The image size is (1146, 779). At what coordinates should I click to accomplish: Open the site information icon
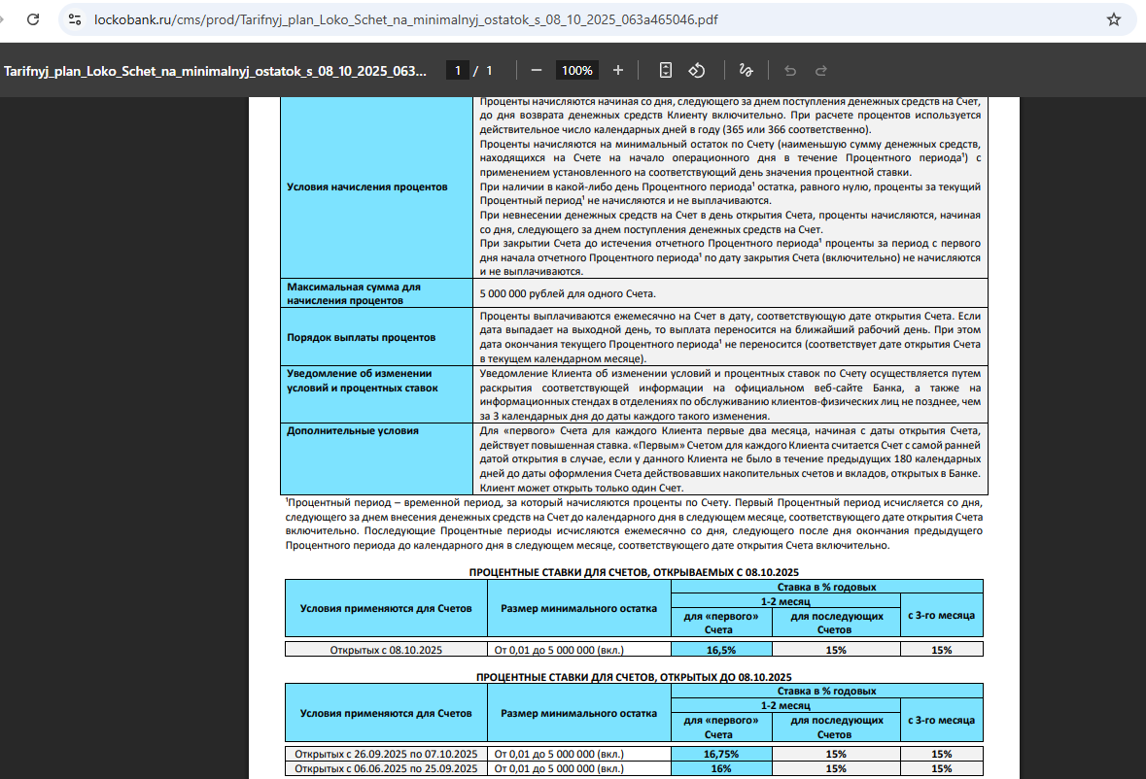[x=75, y=19]
